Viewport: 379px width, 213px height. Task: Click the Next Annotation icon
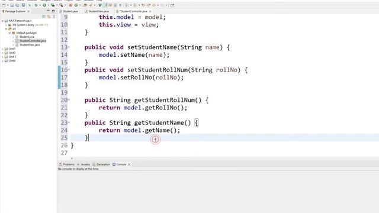point(126,5)
